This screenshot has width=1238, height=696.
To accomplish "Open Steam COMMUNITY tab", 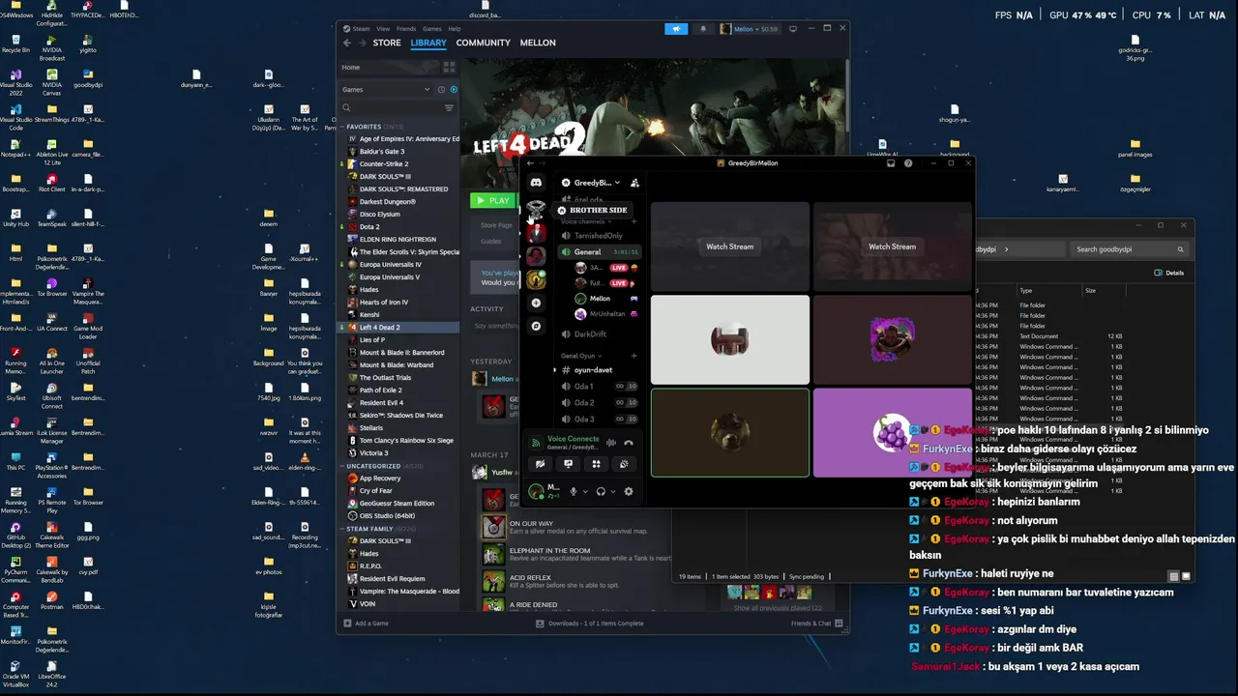I will tap(483, 43).
